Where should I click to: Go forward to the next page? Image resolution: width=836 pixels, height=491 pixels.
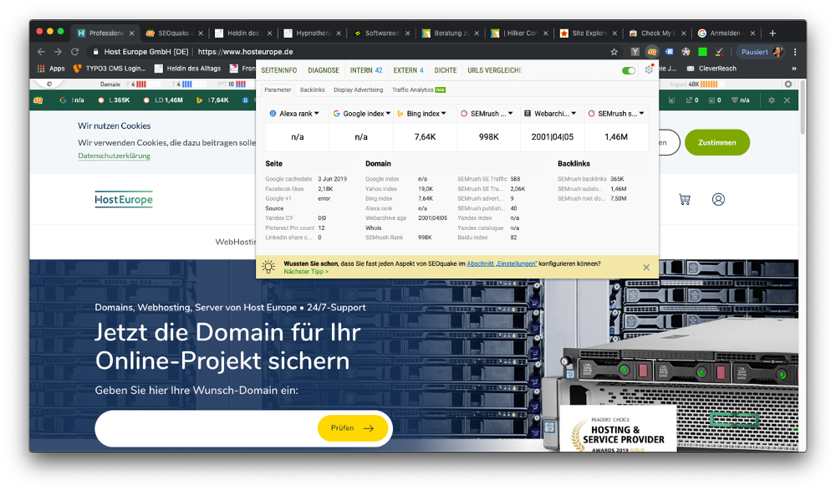[59, 52]
